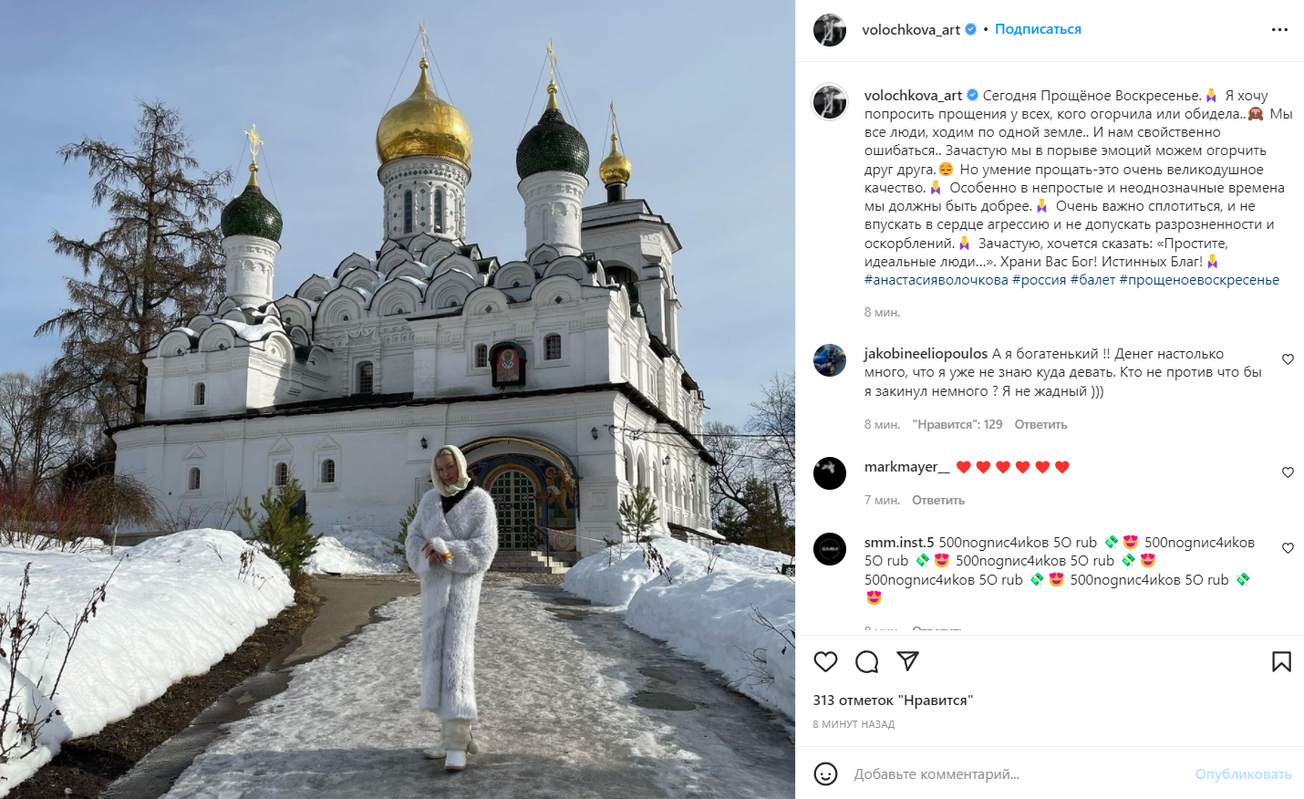Reply to markmayer__ comment via Ответить

[938, 500]
